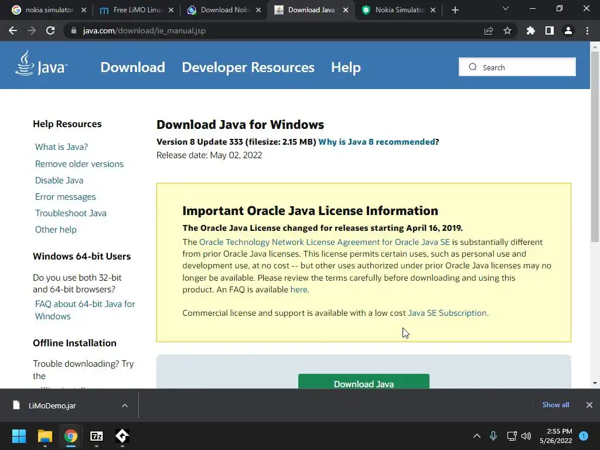The width and height of the screenshot is (600, 450).
Task: Open the diamond-shaped app on taskbar
Action: point(122,436)
